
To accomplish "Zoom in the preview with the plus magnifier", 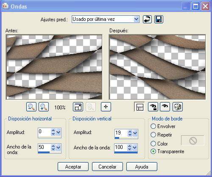I will [x=44, y=107].
